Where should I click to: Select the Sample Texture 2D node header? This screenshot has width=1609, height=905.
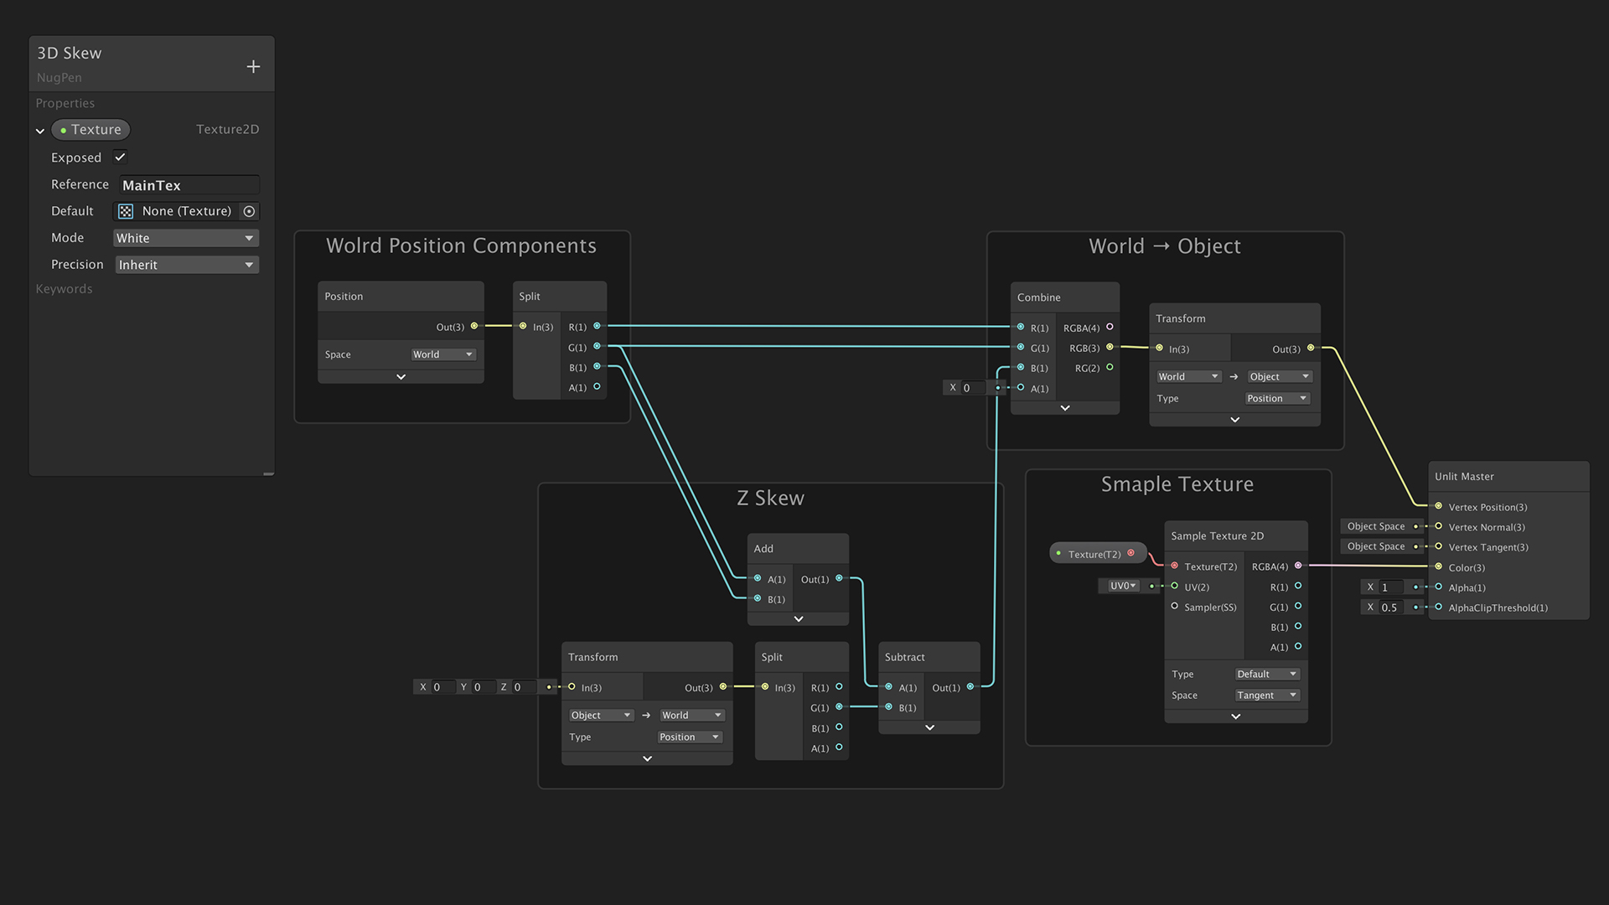(1236, 535)
